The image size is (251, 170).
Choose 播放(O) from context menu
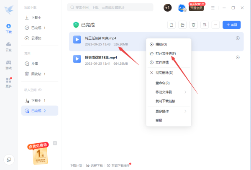point(169,44)
